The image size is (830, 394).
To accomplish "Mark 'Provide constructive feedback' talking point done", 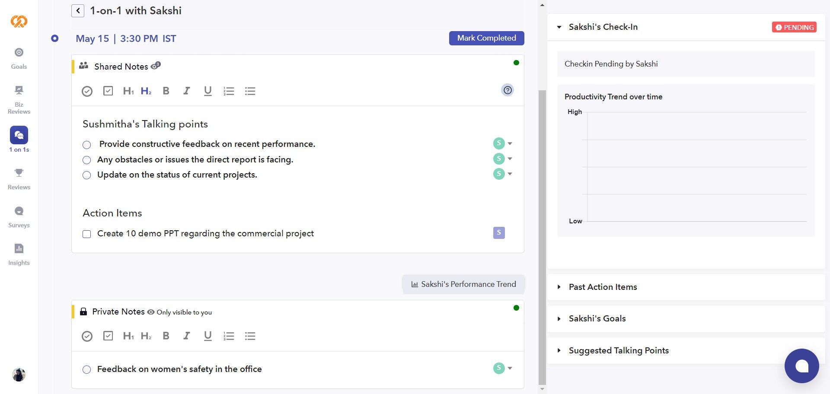I will [87, 145].
